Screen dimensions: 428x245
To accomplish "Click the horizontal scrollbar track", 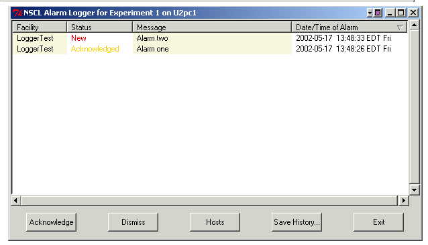I will [209, 201].
